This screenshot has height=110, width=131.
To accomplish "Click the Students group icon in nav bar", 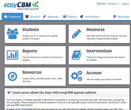I will [x=27, y=17].
